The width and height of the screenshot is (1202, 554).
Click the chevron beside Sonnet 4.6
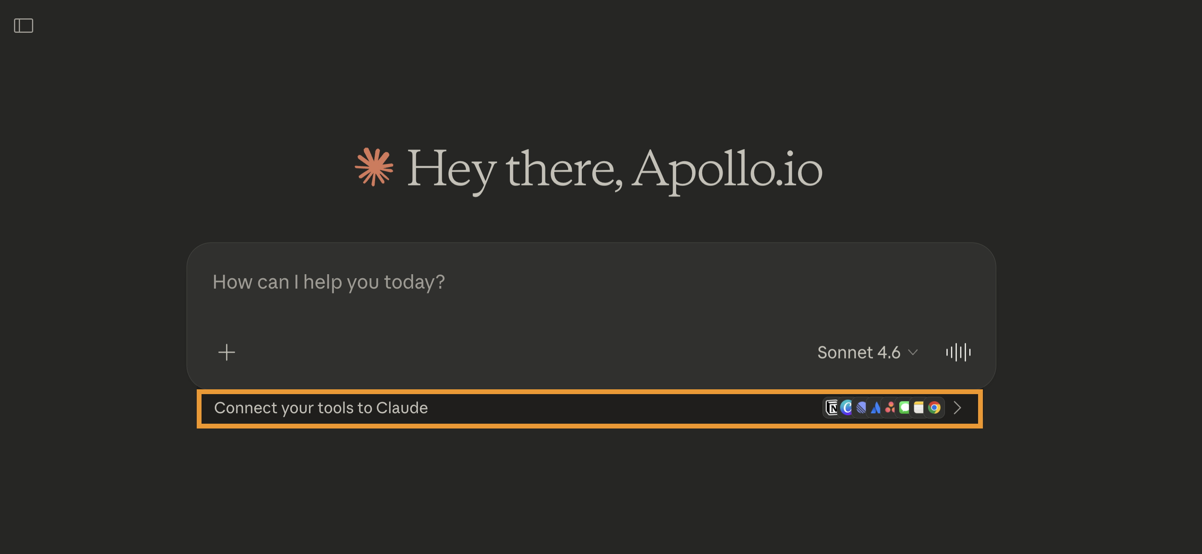tap(913, 352)
